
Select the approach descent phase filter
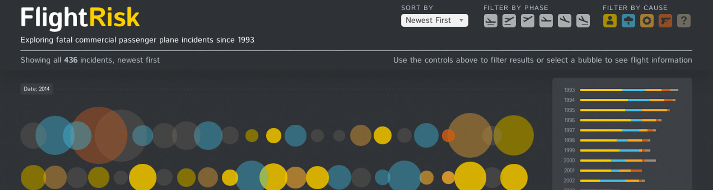point(564,21)
